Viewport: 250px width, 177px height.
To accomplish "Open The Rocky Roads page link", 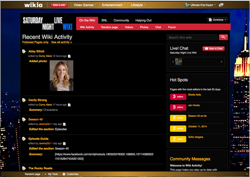I will click(x=40, y=168).
